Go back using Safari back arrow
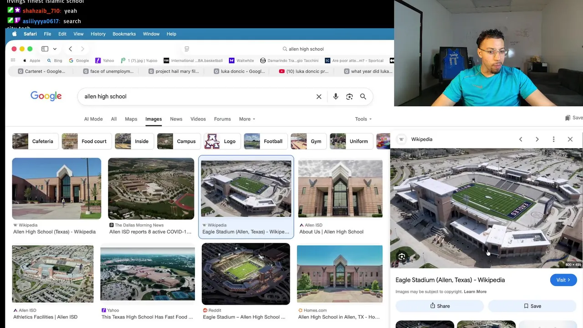 [70, 49]
